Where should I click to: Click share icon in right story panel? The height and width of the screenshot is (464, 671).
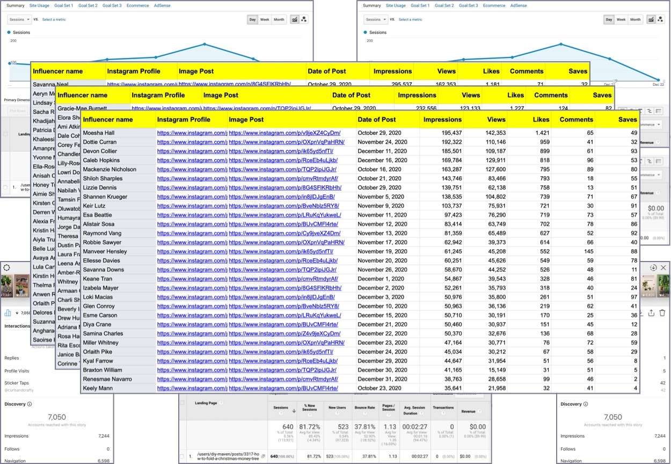tap(651, 313)
